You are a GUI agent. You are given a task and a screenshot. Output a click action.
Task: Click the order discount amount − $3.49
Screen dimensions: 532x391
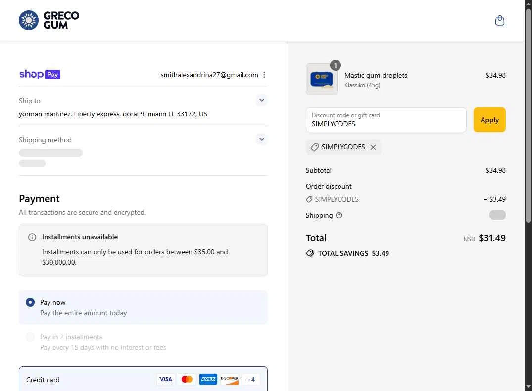(x=494, y=199)
